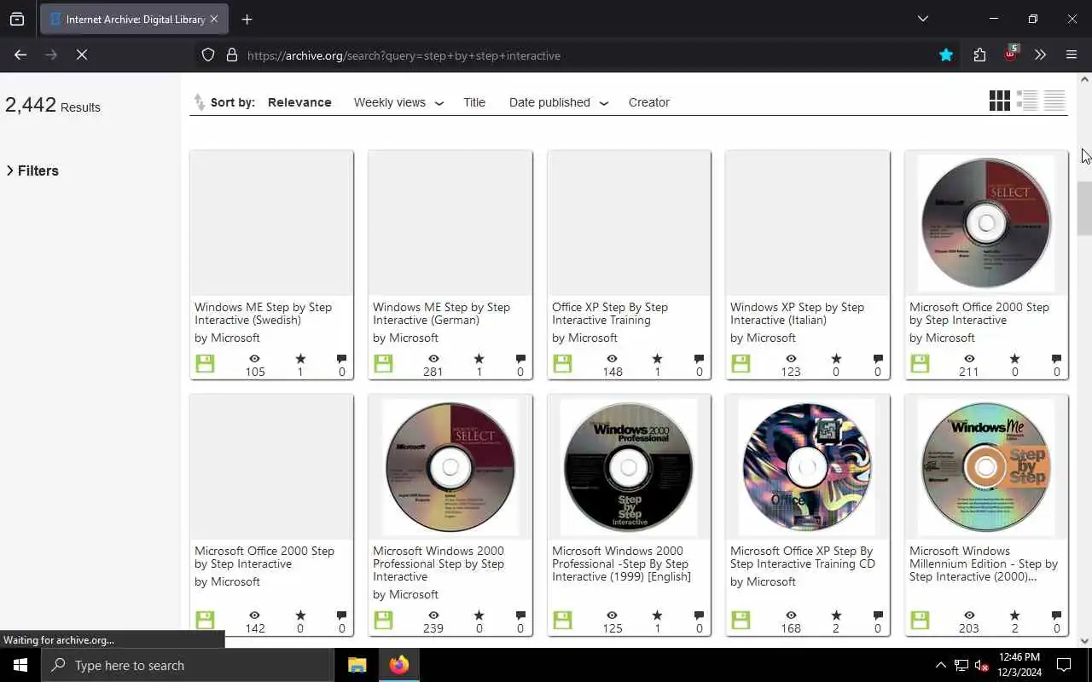
Task: Open notification center icon
Action: pos(1064,665)
